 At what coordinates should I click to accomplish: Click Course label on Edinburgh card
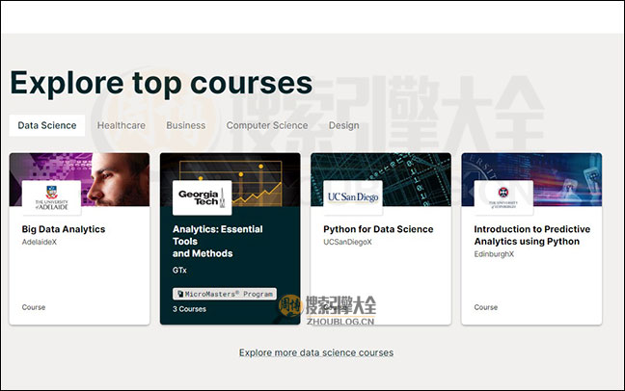tap(485, 307)
